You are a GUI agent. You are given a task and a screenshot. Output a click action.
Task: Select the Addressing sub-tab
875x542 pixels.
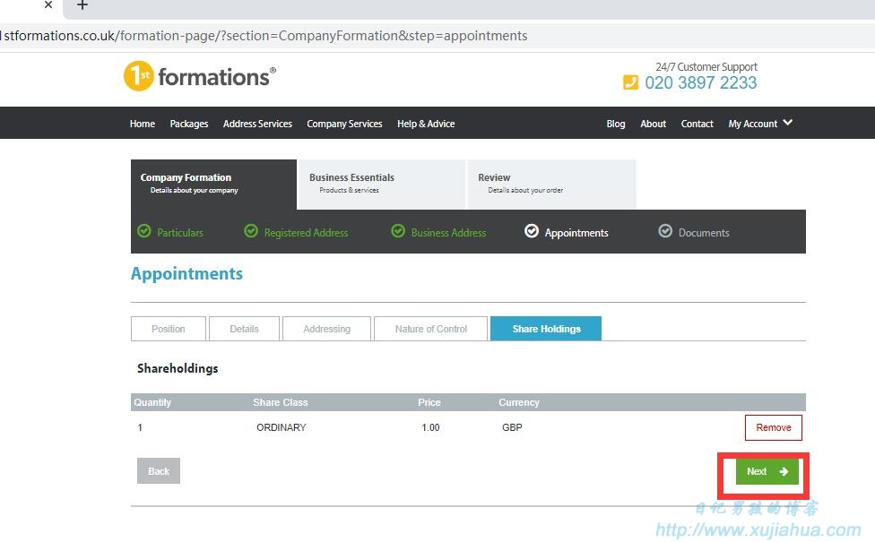coord(326,329)
